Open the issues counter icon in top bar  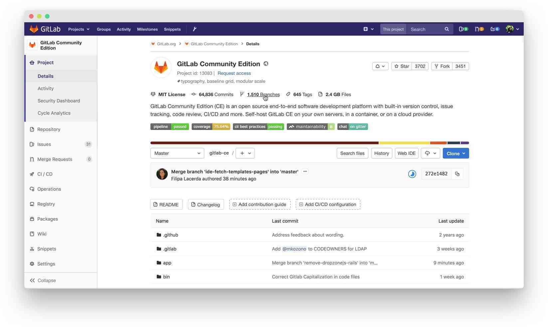coord(463,29)
